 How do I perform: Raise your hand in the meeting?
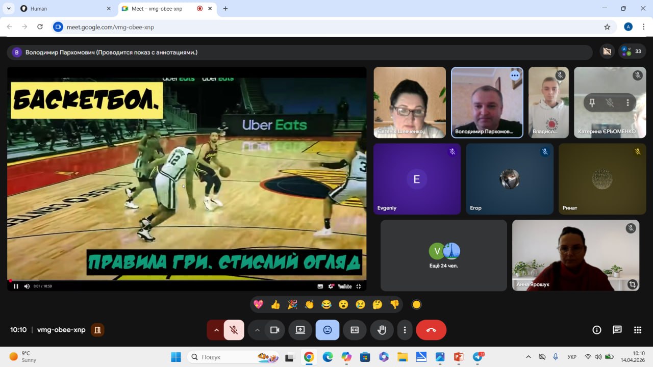coord(382,330)
